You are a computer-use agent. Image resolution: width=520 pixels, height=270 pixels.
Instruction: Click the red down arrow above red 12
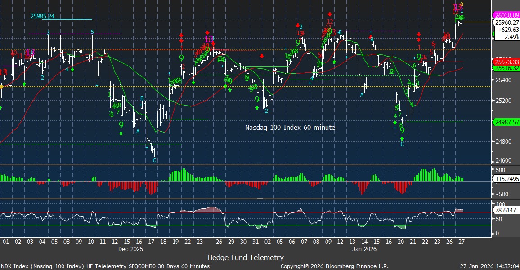coord(330,14)
